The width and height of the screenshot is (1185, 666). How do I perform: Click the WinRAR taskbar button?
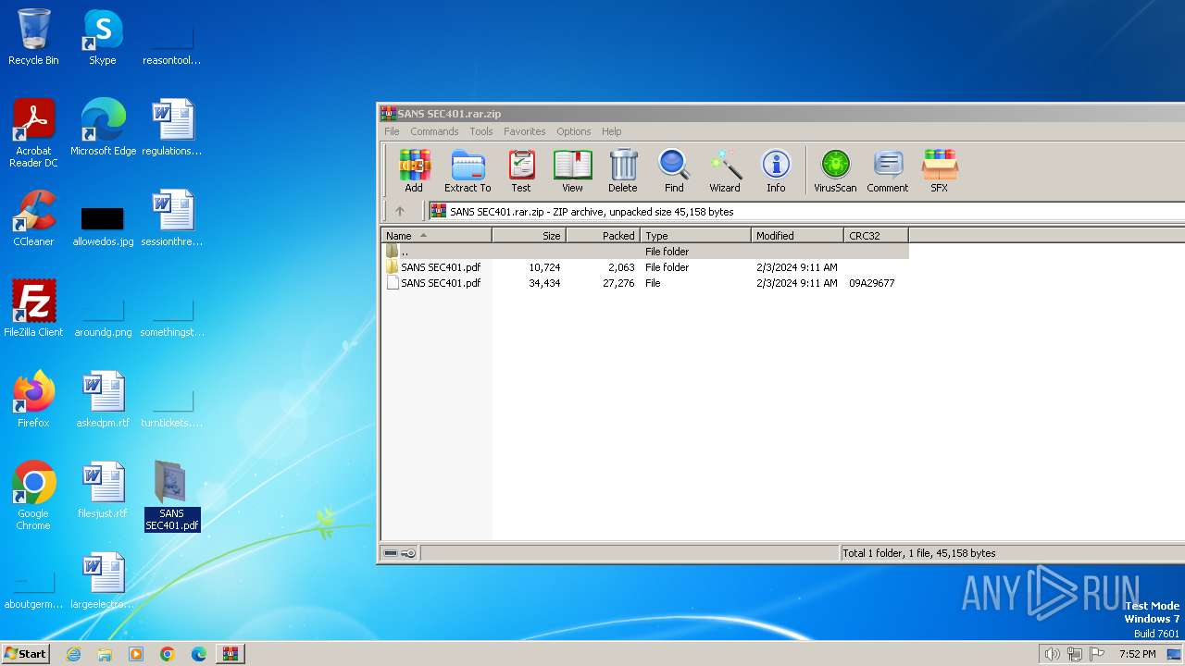pos(231,654)
